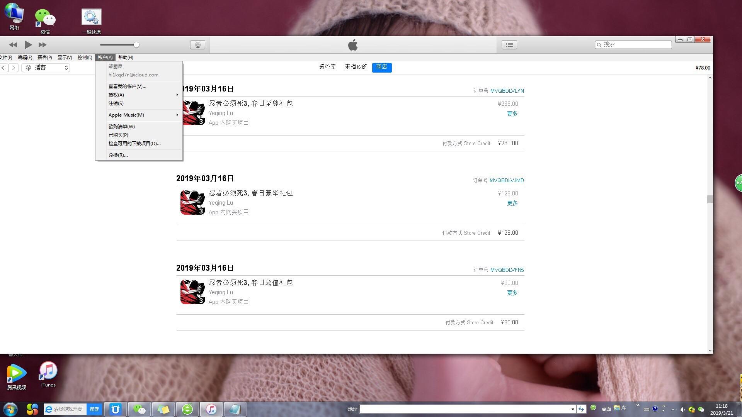Open the 控制(C) menu
This screenshot has height=417, width=742.
(85, 57)
